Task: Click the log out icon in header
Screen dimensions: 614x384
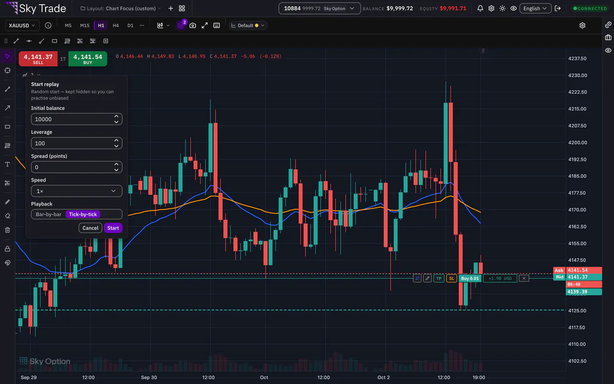Action: (x=557, y=8)
